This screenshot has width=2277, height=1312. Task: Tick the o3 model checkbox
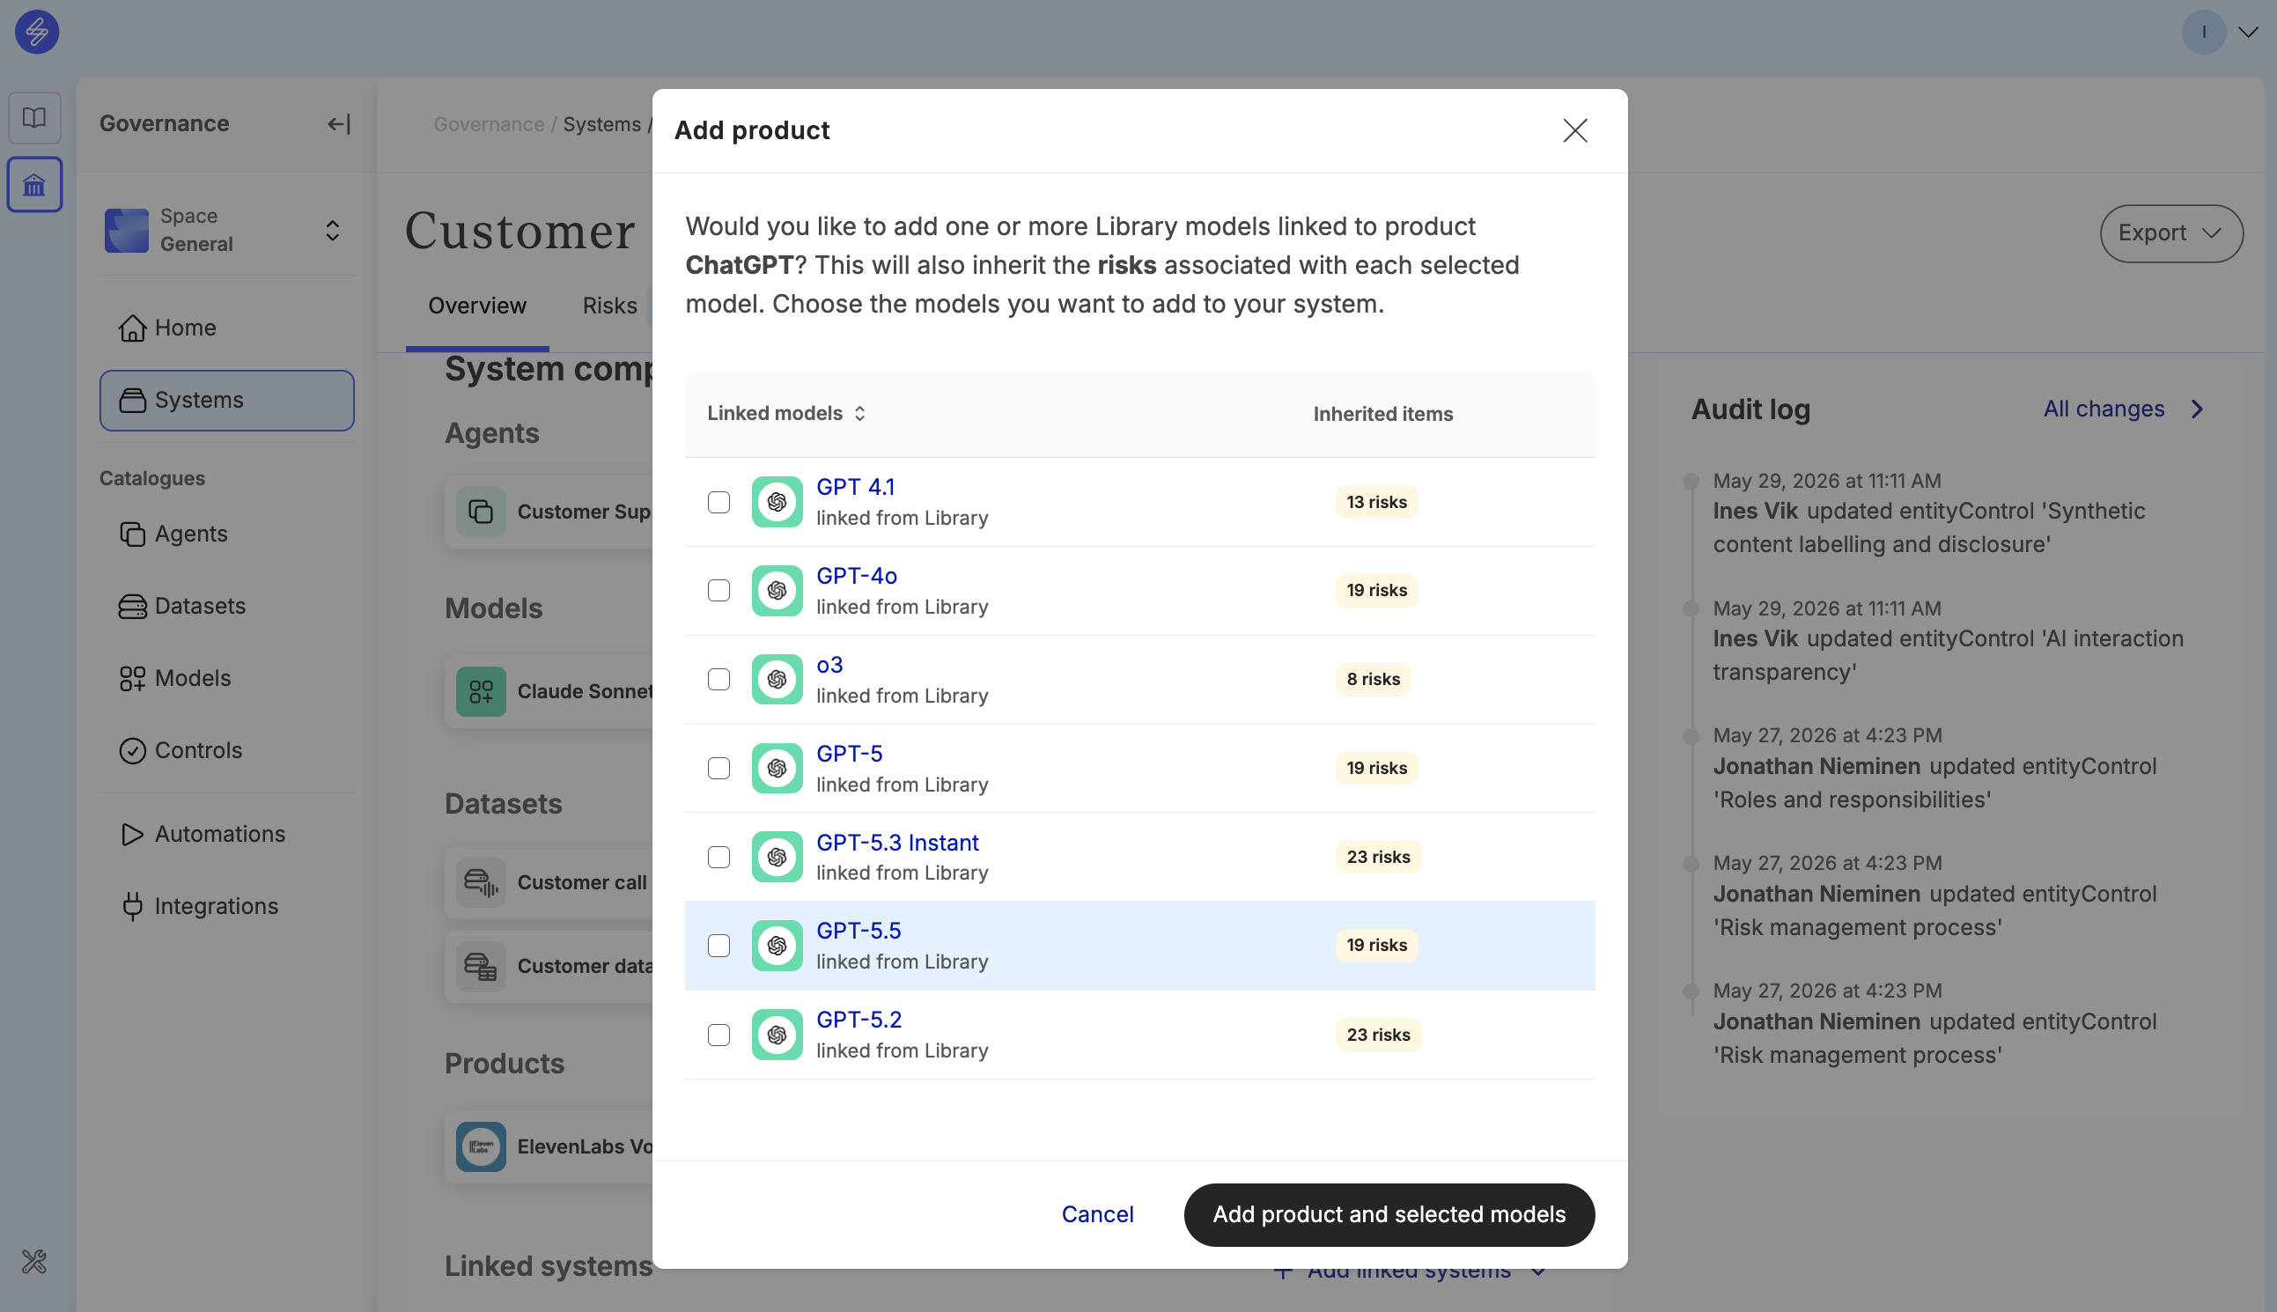[x=718, y=680]
